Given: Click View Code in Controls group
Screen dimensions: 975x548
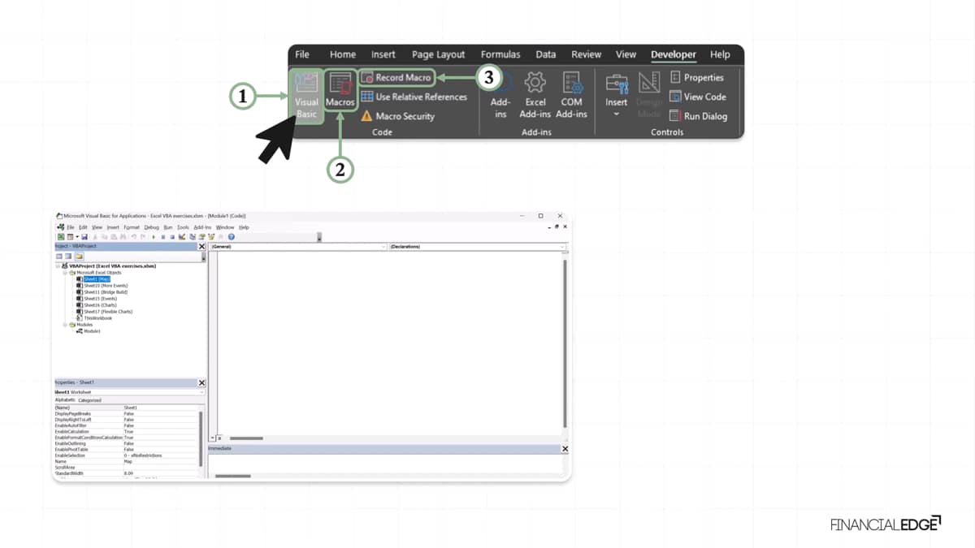Looking at the screenshot, I should [697, 97].
